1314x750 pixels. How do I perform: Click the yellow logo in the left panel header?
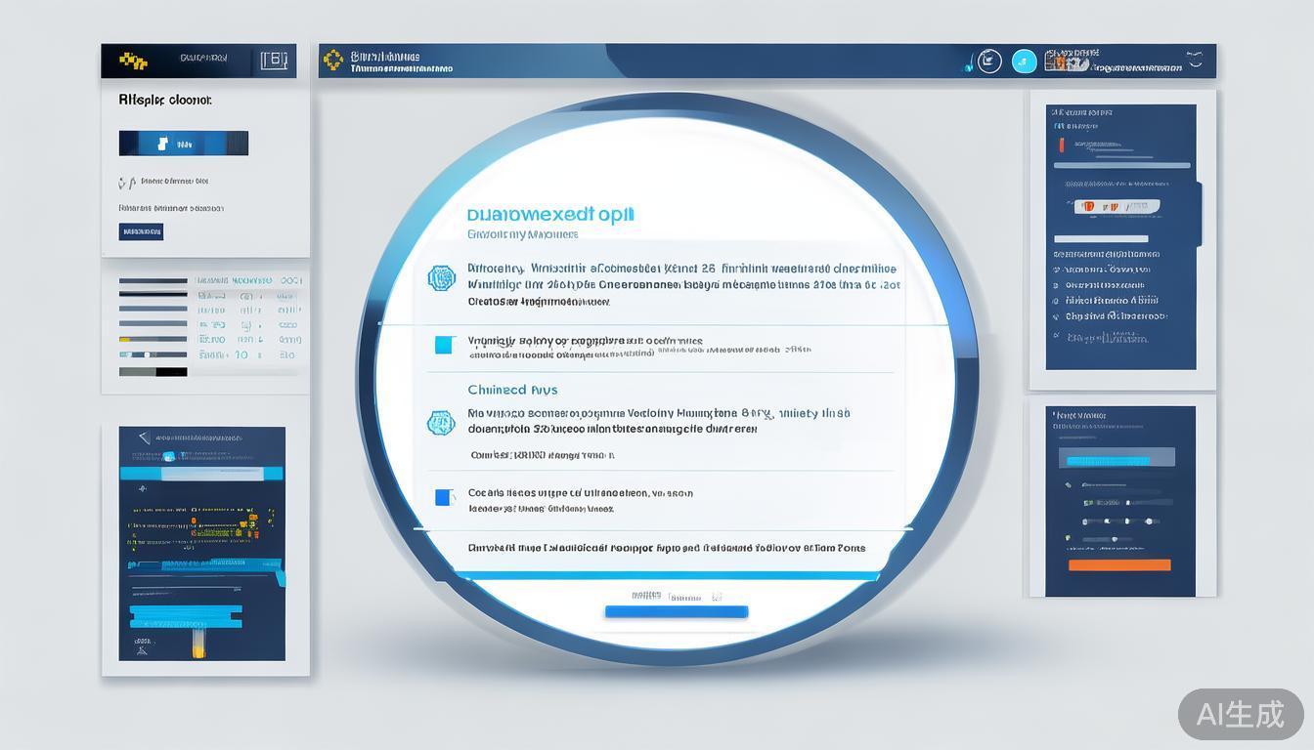(x=133, y=62)
